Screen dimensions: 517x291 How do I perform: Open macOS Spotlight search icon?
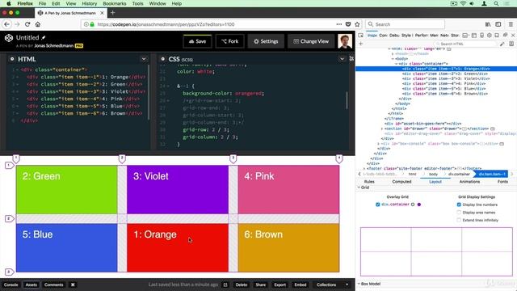496,3
